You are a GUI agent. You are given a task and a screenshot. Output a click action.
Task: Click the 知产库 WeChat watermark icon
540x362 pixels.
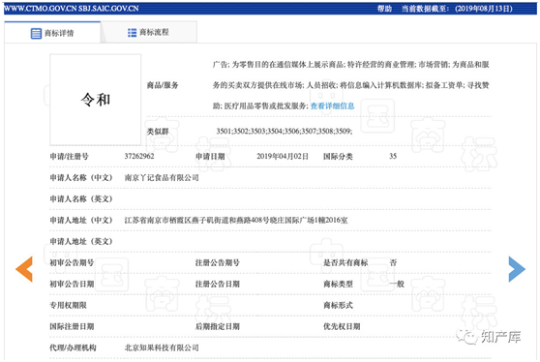click(x=466, y=336)
